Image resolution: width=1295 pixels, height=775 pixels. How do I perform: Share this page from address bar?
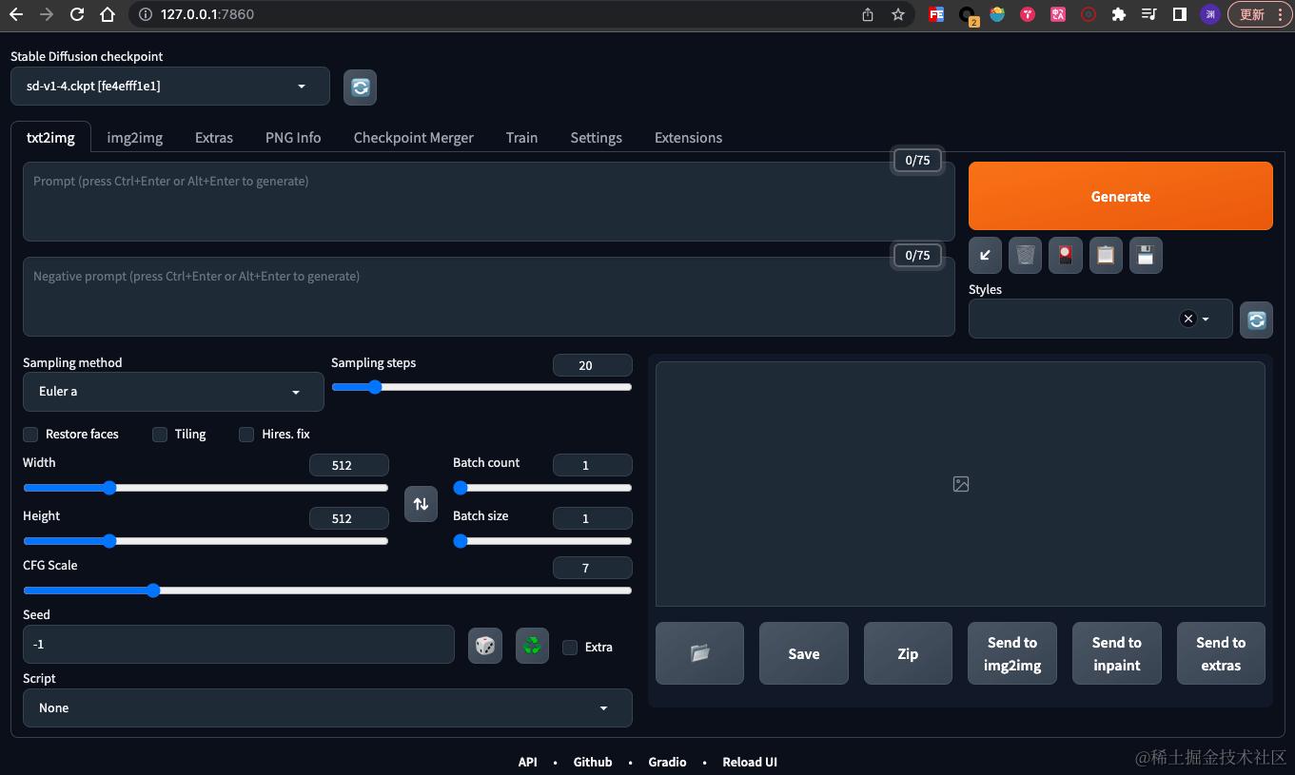868,14
